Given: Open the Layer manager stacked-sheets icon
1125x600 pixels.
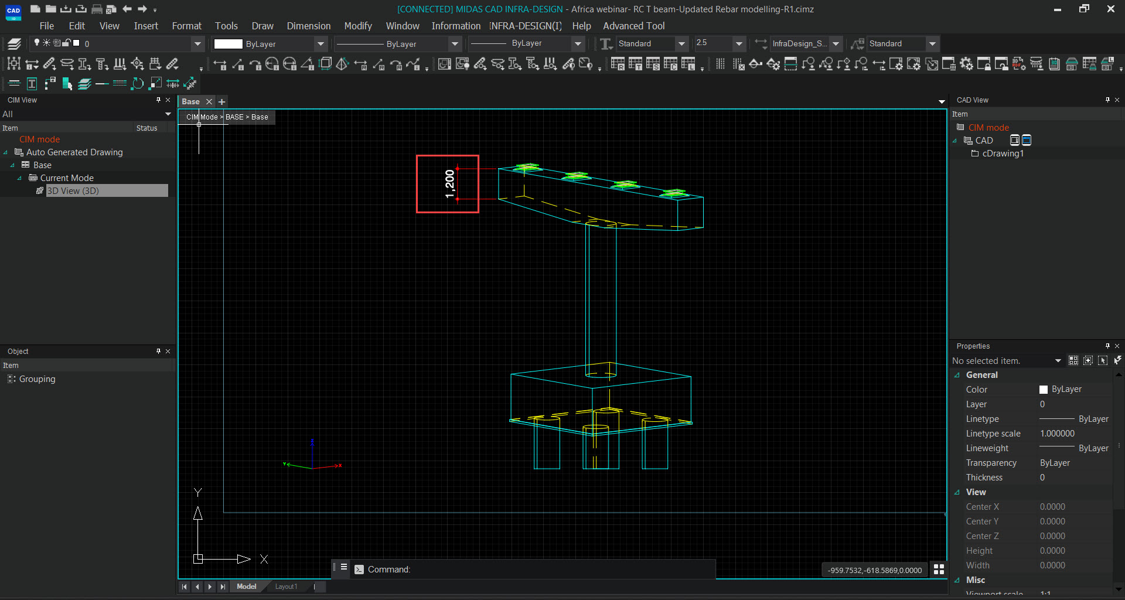Looking at the screenshot, I should 15,43.
